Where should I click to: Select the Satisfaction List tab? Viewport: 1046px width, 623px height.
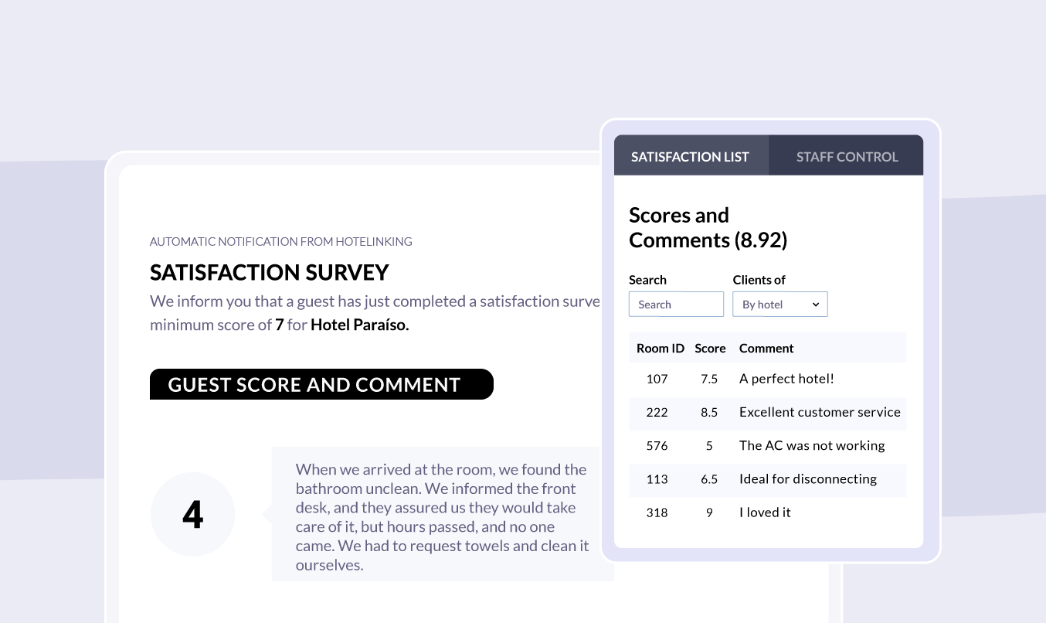(x=691, y=155)
